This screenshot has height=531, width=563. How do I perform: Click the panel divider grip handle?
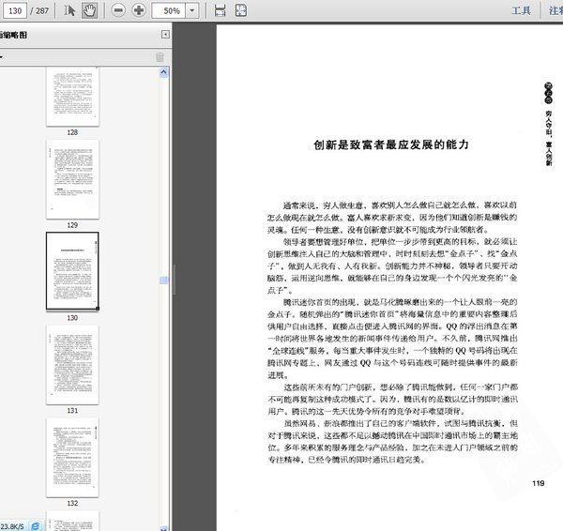(x=175, y=280)
